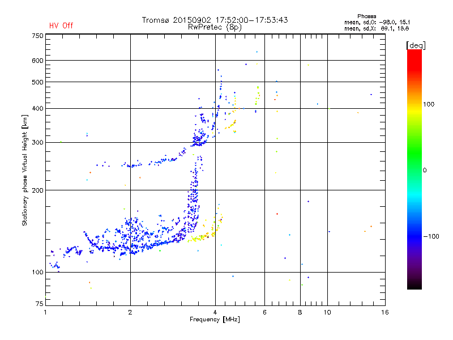Click the y-axis tick label '100'
The height and width of the screenshot is (340, 453).
pos(37,273)
